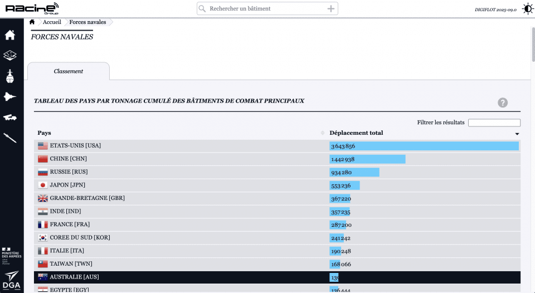
Task: Go to Accueil in breadcrumb
Action: pos(52,22)
